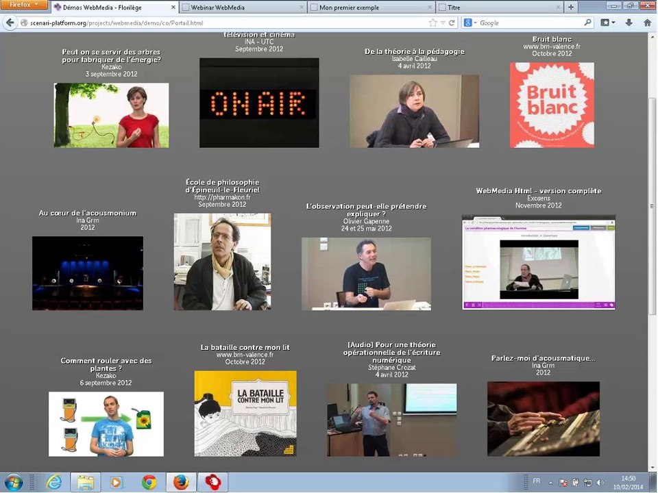Launch Google Chrome from the taskbar

[149, 483]
